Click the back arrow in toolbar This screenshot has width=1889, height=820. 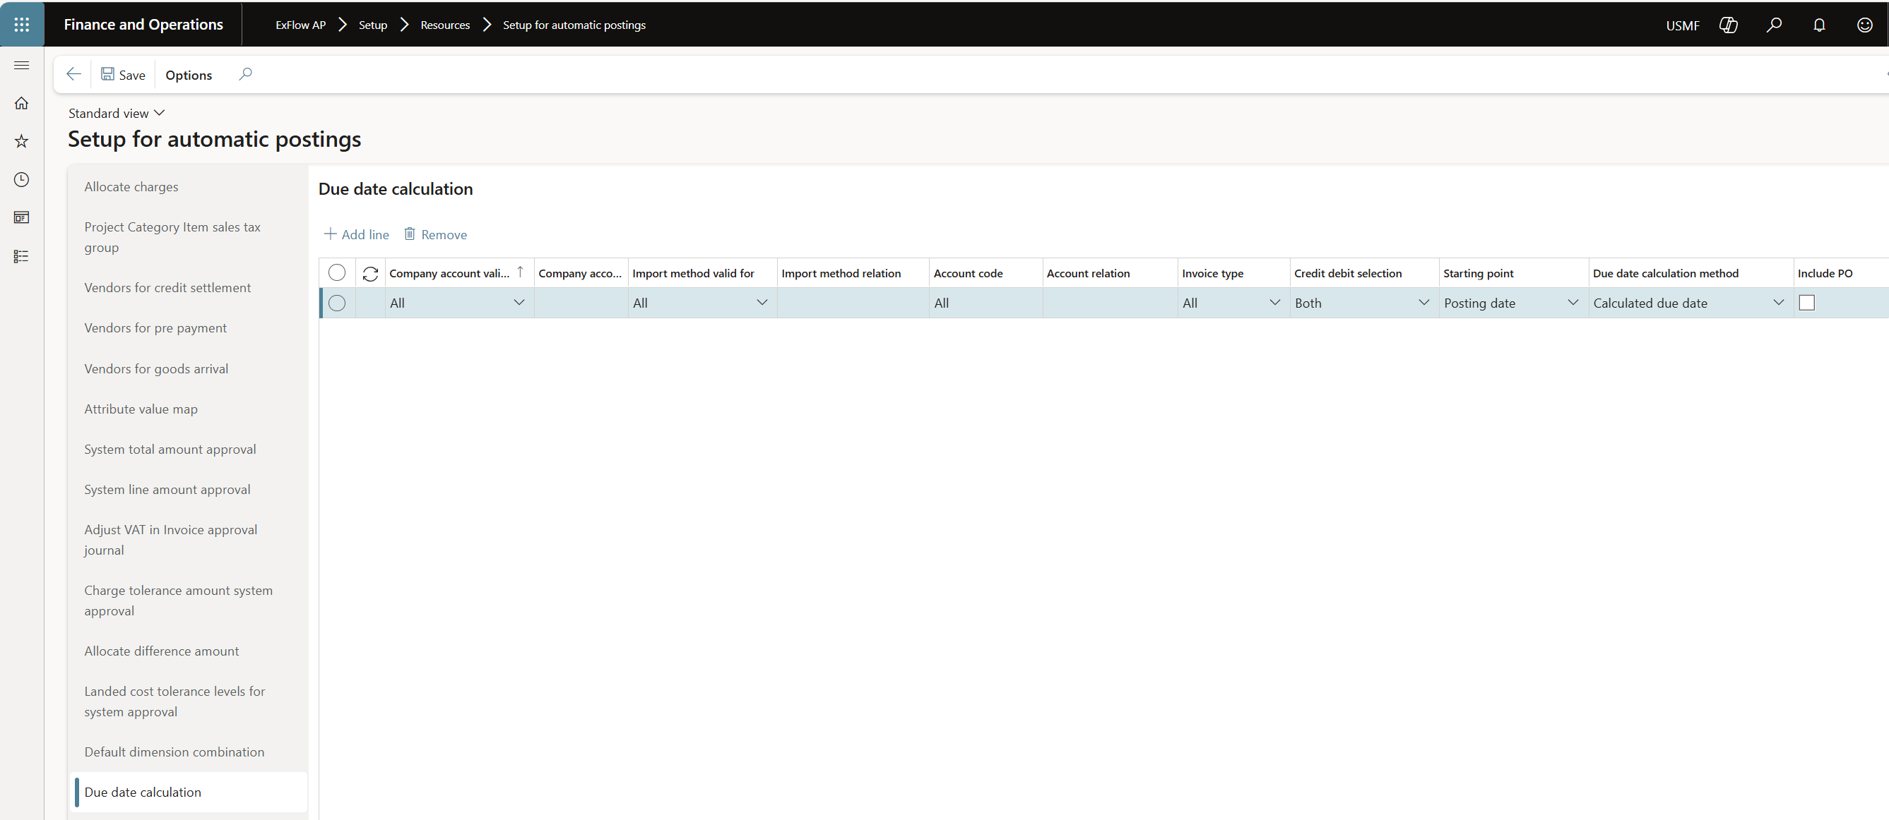tap(73, 74)
